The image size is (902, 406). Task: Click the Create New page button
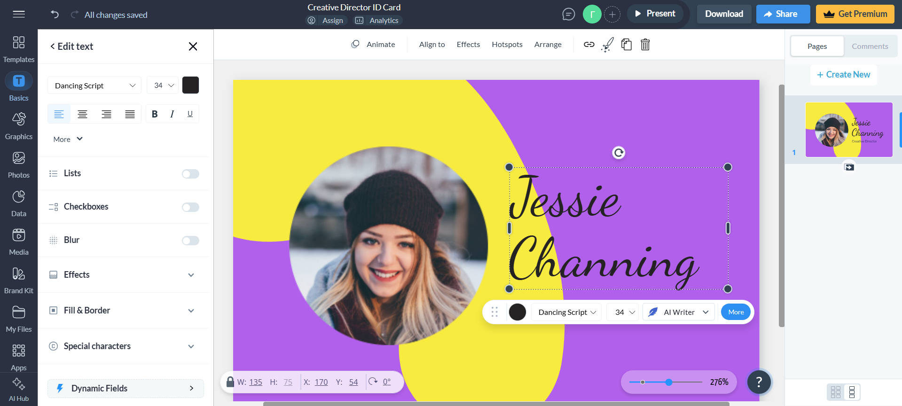tap(844, 75)
